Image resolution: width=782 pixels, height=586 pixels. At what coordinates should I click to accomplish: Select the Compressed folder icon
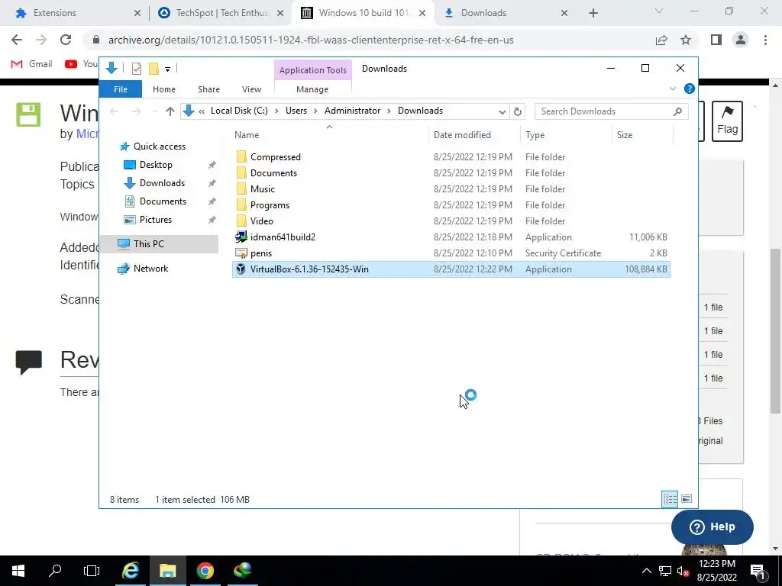(x=241, y=157)
